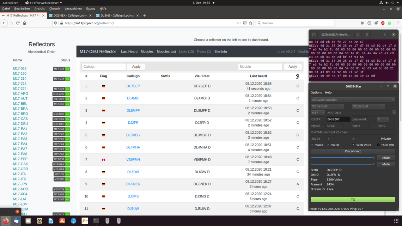Viewport: 402px width, 226px height.
Task: Go back with the browser back arrow
Action: (4, 23)
